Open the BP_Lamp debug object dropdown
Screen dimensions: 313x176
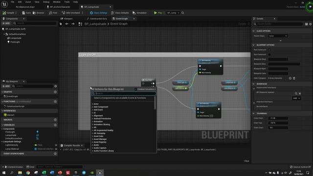click(173, 13)
